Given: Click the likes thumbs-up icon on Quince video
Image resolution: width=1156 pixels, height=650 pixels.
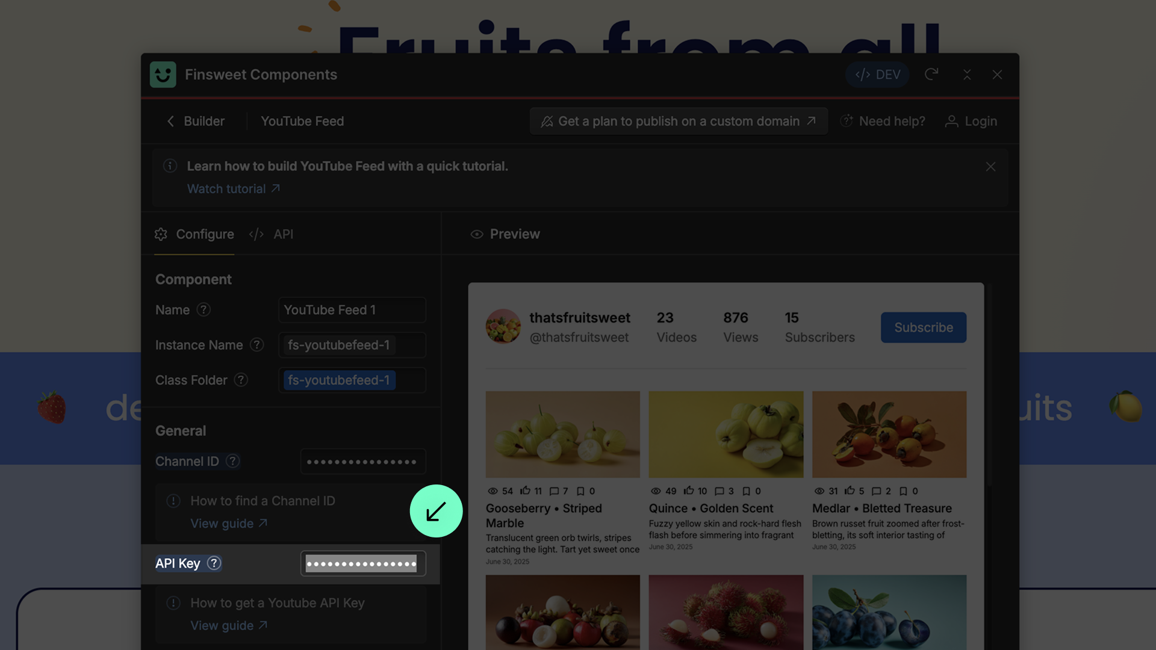Looking at the screenshot, I should [689, 491].
